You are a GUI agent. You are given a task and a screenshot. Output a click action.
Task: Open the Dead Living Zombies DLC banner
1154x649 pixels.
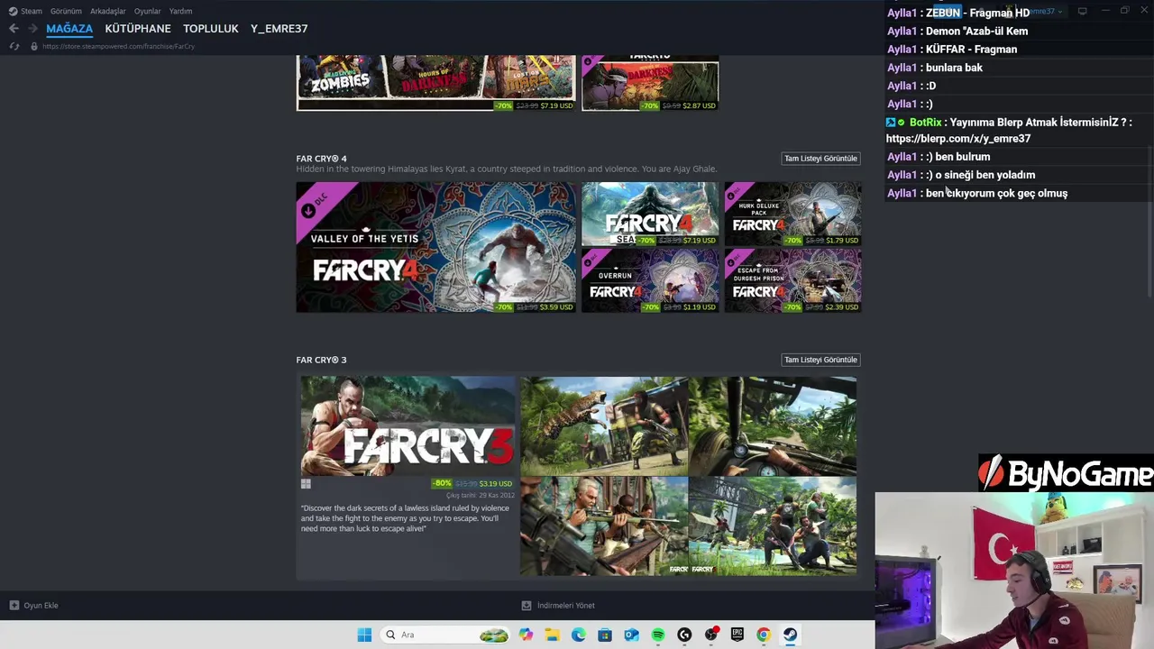click(x=435, y=83)
